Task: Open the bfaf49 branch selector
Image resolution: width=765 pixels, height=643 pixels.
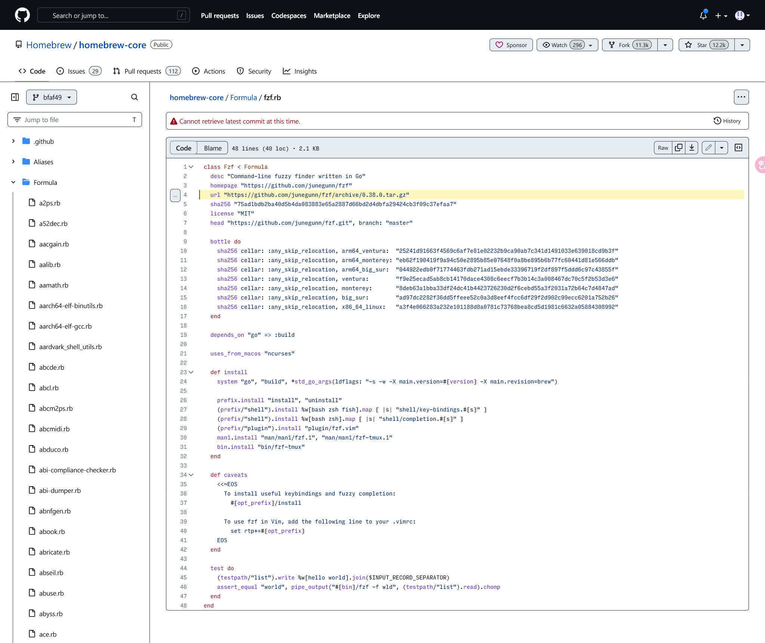Action: 52,97
